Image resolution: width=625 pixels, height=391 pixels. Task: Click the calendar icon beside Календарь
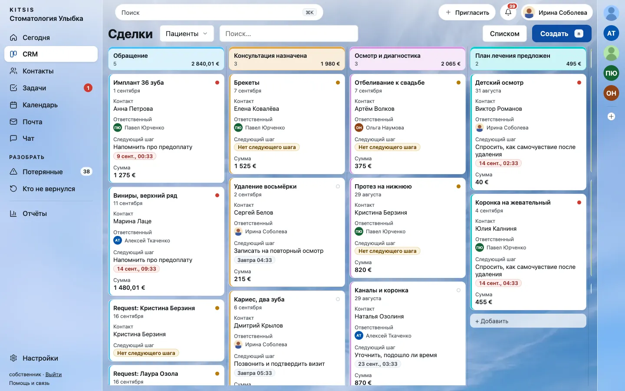click(x=13, y=105)
